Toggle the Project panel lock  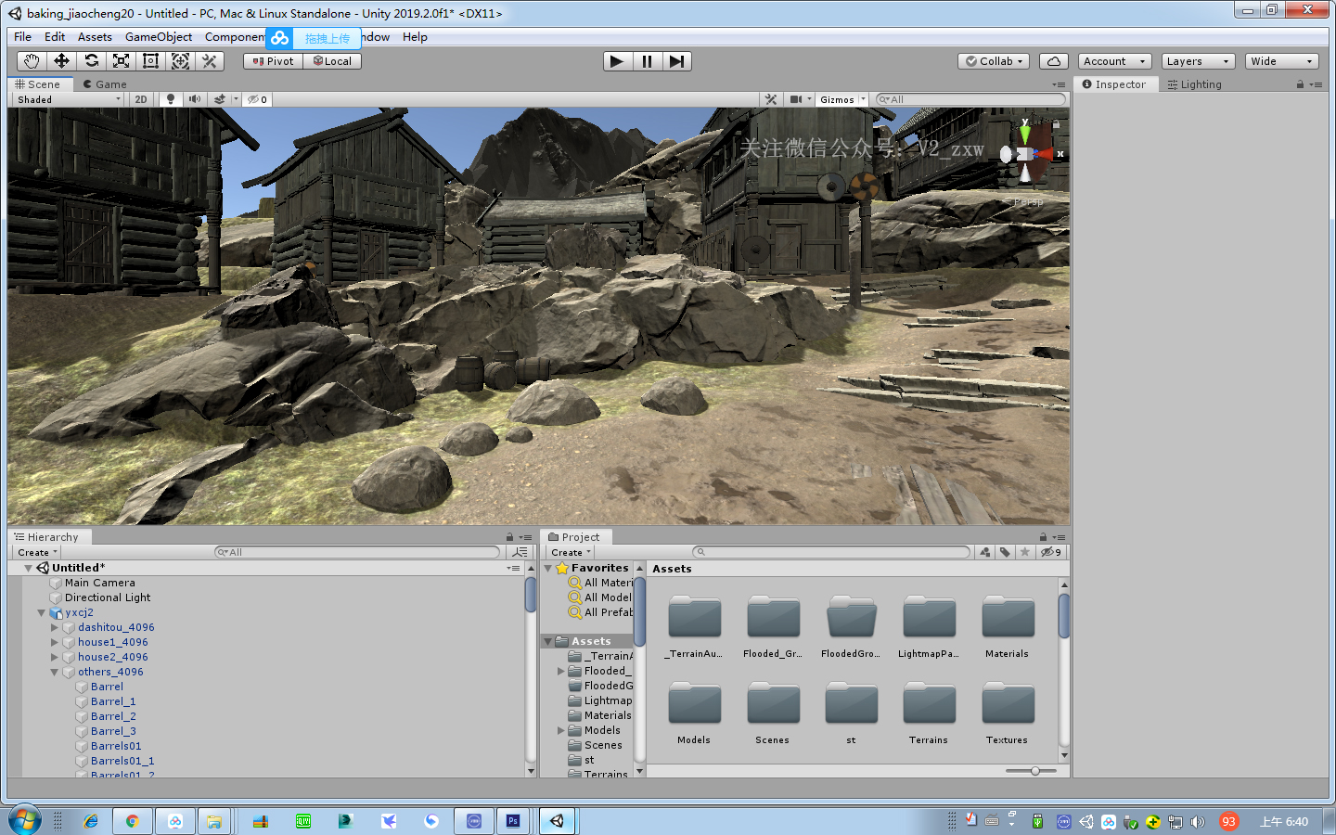point(1043,537)
